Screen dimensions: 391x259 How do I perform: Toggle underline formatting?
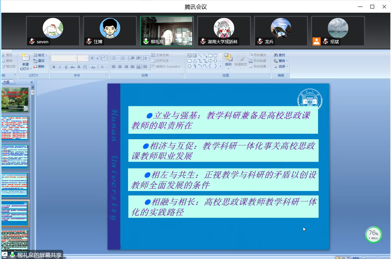(x=66, y=67)
